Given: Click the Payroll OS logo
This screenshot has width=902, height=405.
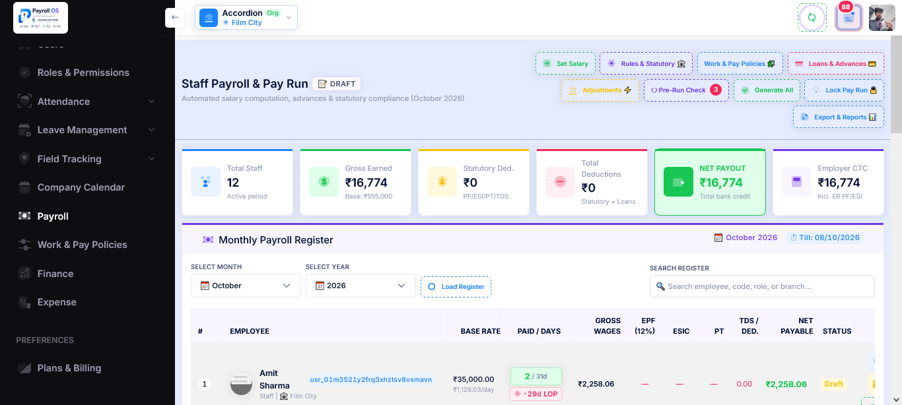Looking at the screenshot, I should tap(40, 18).
